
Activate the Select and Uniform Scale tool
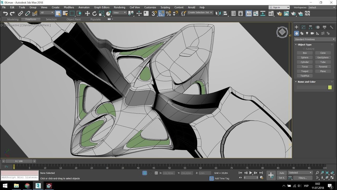(x=102, y=13)
